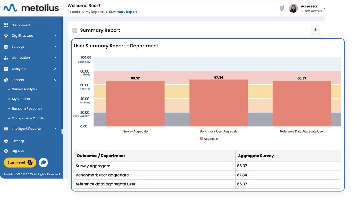Expand the Intelligent Reports section
The height and width of the screenshot is (200, 353).
(54, 129)
